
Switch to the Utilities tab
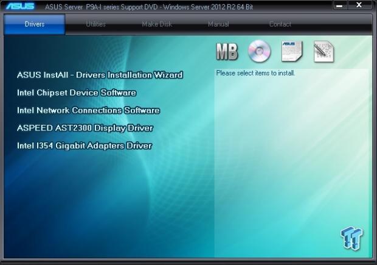(x=95, y=24)
